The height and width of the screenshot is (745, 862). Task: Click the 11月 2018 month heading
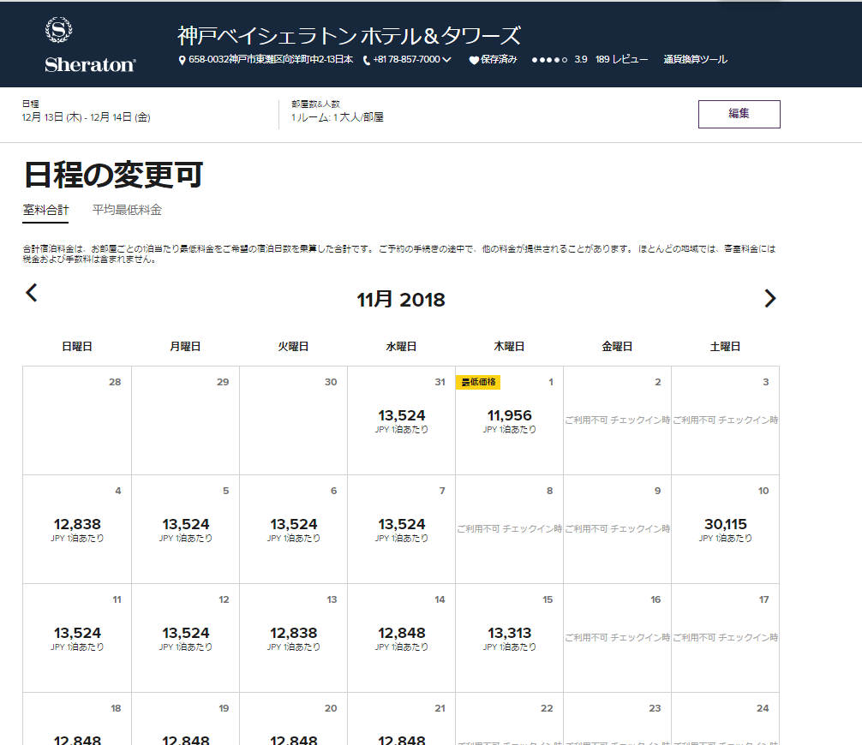click(401, 300)
